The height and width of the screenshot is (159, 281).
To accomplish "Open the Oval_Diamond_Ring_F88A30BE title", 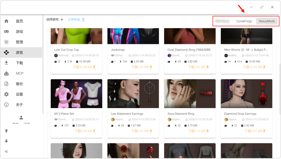I will [189, 50].
